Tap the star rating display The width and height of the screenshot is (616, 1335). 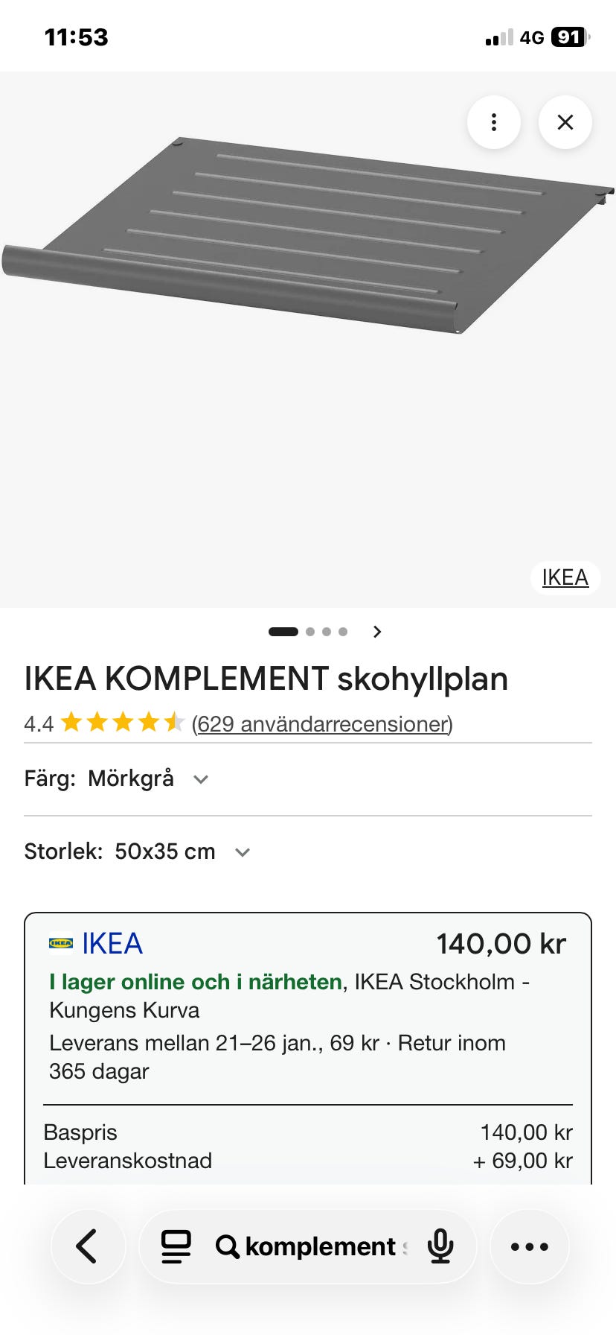point(122,723)
